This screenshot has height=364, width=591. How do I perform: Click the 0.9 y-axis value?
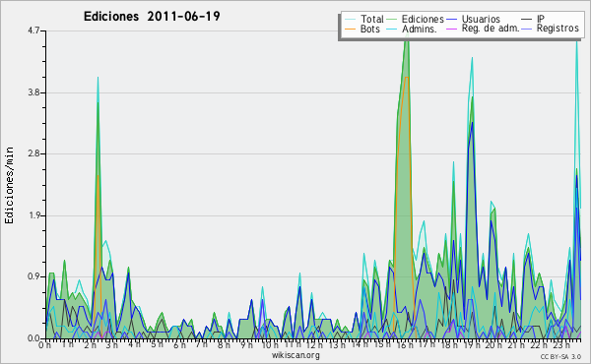(x=33, y=276)
